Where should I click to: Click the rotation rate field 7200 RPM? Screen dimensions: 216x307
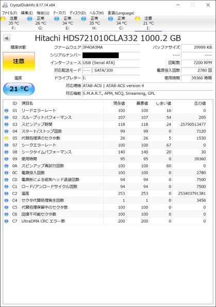(x=197, y=63)
